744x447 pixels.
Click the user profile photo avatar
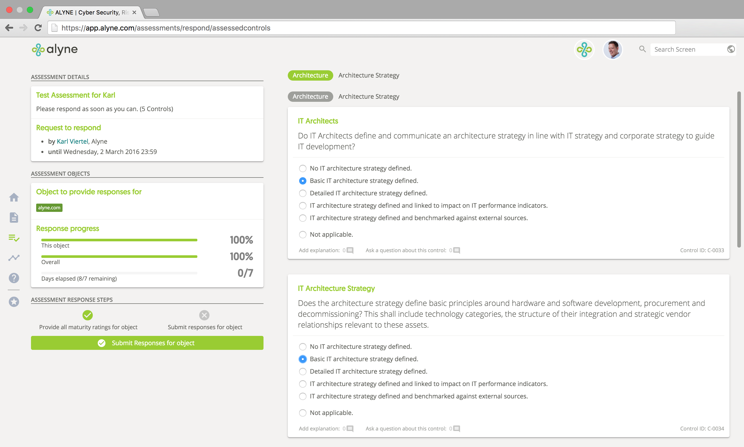[x=613, y=49]
